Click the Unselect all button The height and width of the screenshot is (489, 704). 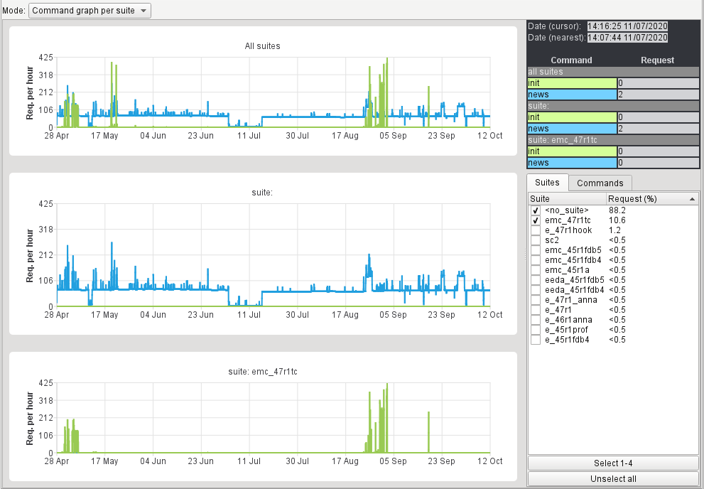(613, 479)
